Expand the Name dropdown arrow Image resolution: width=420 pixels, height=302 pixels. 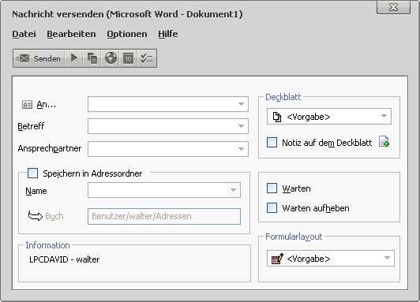234,190
